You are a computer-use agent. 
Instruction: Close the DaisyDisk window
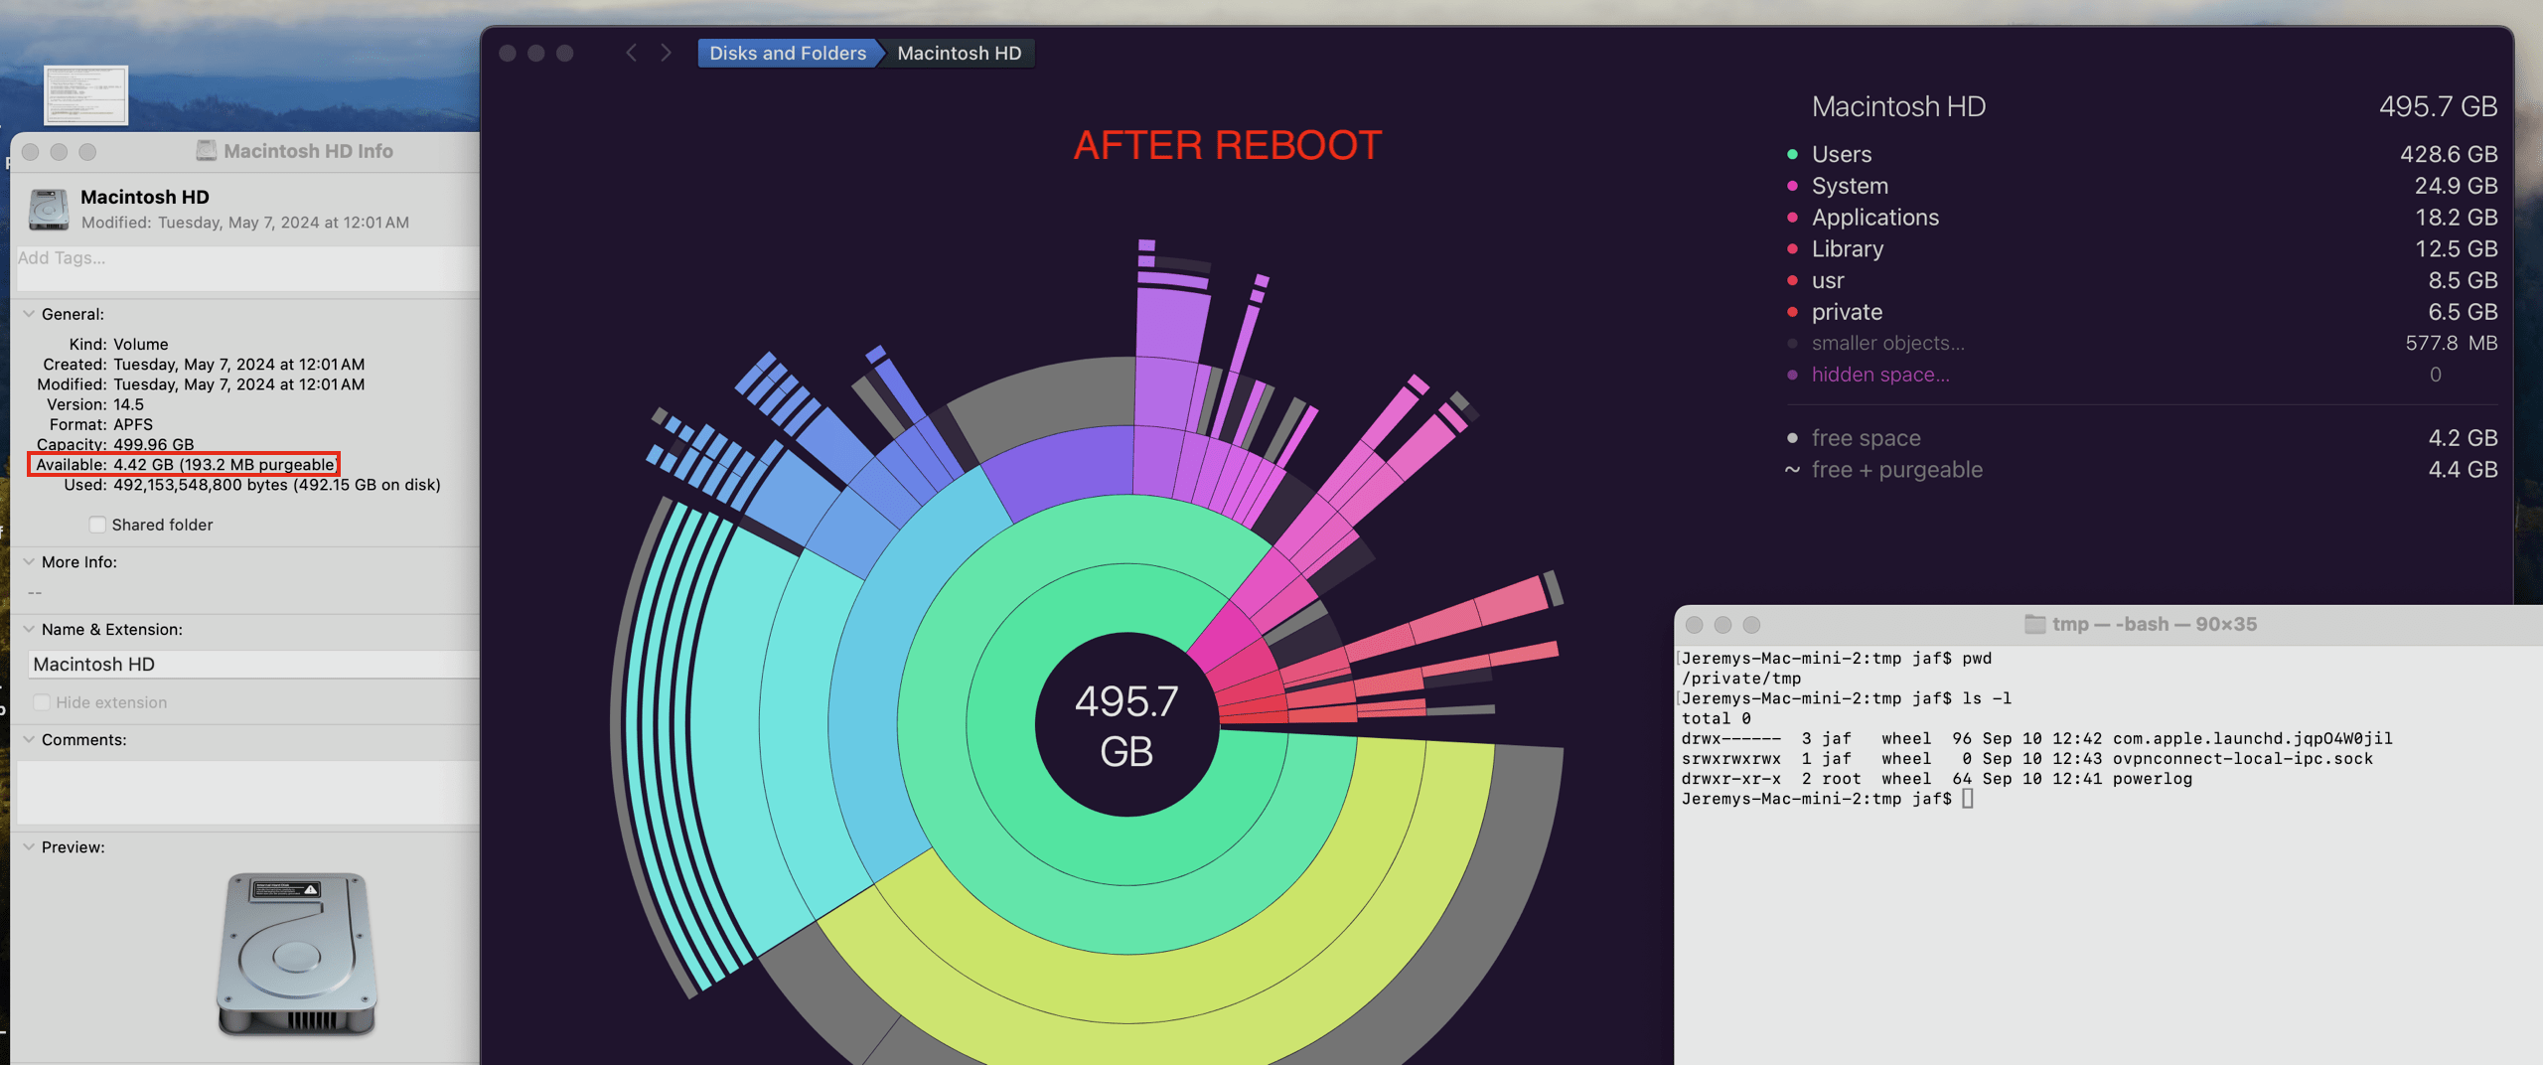508,53
